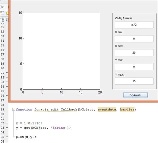Click x-axis tick label 10 on the plot

[x=61, y=92]
